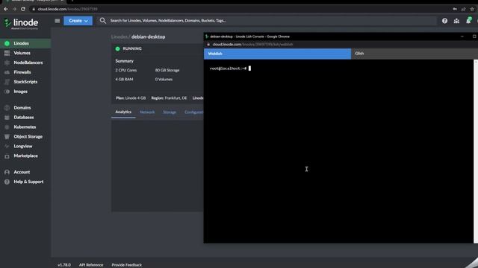The height and width of the screenshot is (268, 478).
Task: Select the Weblish tab in Lish console
Action: click(277, 54)
